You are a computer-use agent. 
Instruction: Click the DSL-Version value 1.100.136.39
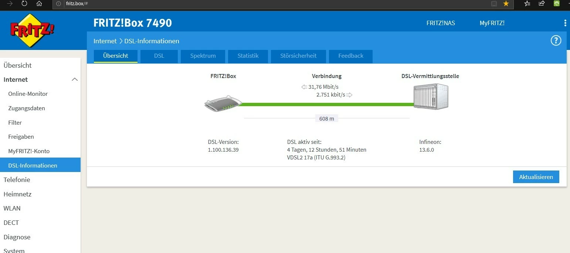tap(223, 150)
